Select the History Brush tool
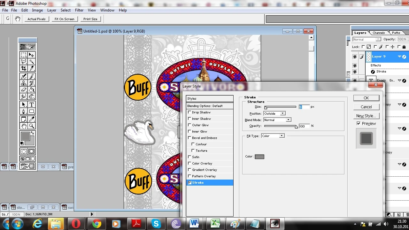The image size is (409, 230). coord(32,83)
